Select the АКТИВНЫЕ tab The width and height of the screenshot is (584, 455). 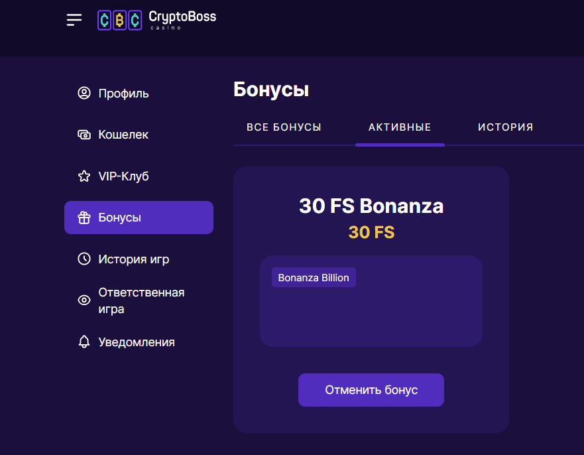tap(400, 127)
